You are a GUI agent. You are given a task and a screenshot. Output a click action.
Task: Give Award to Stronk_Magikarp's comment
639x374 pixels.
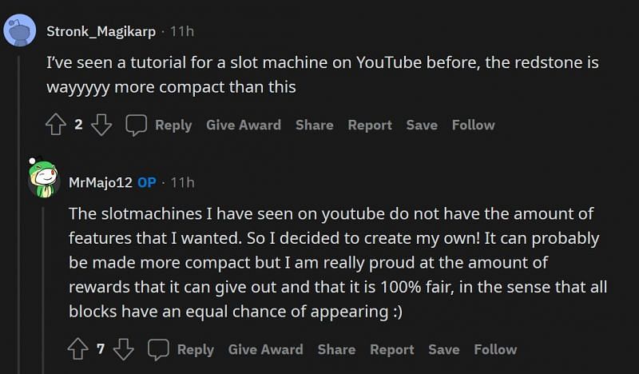(244, 125)
